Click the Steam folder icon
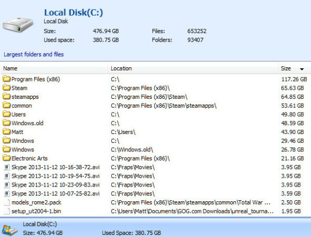The image size is (311, 237). click(6, 88)
